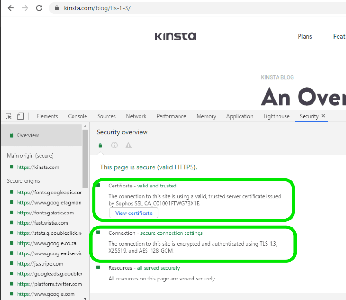Select origin https://platform.twitter.com
The image size is (346, 300).
pyautogui.click(x=49, y=284)
